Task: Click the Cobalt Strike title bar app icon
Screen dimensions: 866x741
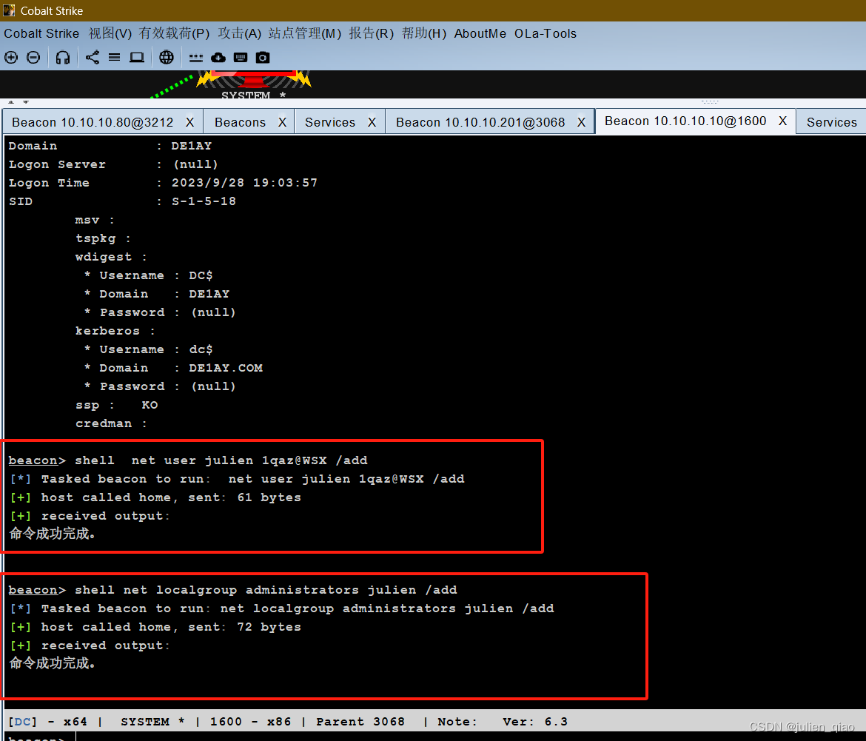Action: [x=9, y=10]
